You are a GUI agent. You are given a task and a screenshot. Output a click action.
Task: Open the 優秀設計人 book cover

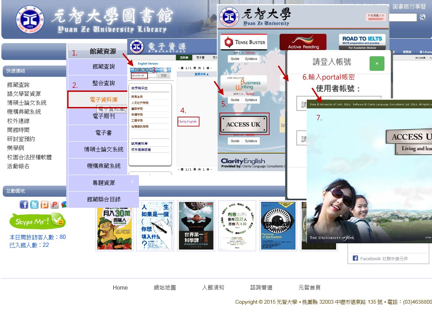point(237,226)
